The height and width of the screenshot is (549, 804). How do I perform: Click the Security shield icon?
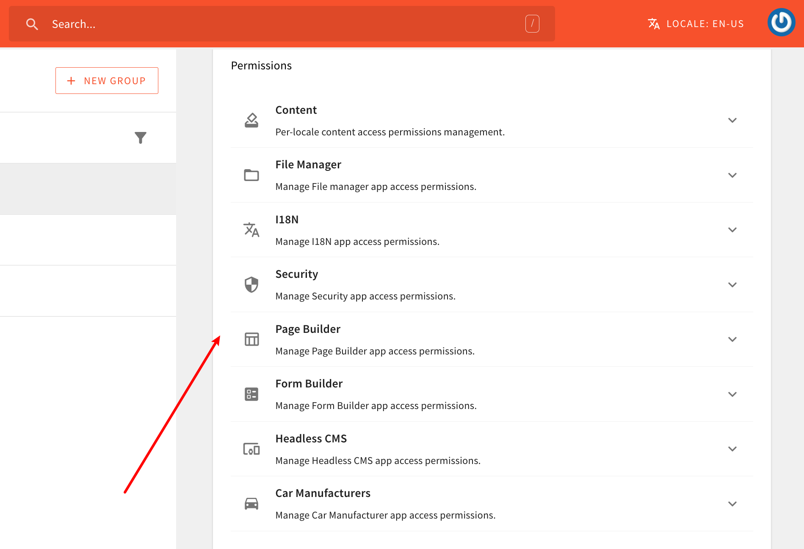[251, 285]
